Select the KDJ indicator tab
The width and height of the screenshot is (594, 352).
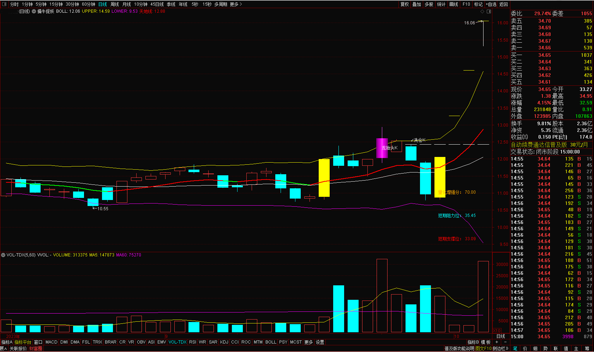224,342
